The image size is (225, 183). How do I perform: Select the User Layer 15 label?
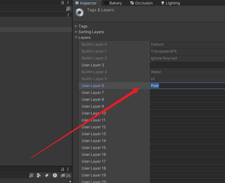click(94, 148)
